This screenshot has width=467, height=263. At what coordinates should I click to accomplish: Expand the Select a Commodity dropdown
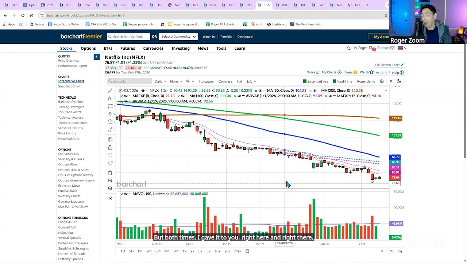pyautogui.click(x=179, y=37)
